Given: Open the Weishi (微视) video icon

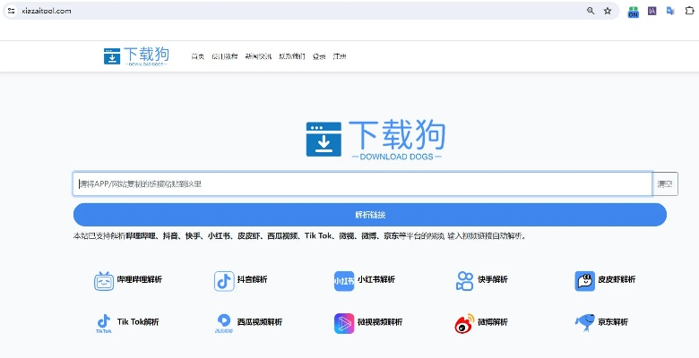Looking at the screenshot, I should tap(344, 322).
